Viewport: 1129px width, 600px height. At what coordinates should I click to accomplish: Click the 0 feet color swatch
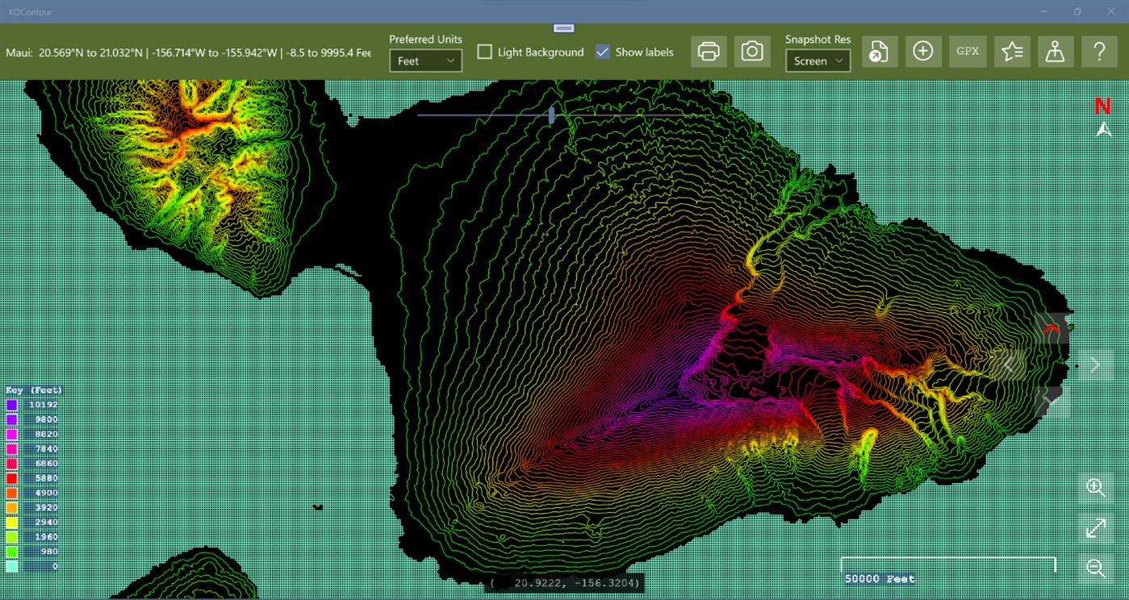click(12, 566)
